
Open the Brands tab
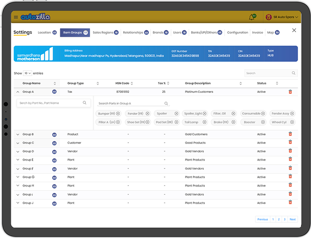pos(160,32)
